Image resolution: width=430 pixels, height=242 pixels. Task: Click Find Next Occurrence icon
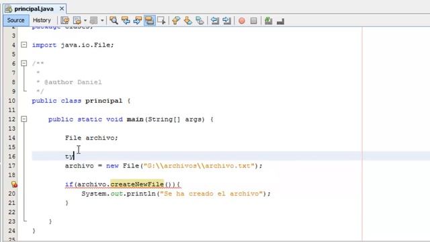[x=137, y=21]
